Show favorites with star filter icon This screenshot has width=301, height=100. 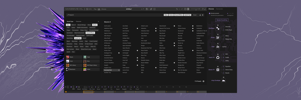click(x=203, y=15)
